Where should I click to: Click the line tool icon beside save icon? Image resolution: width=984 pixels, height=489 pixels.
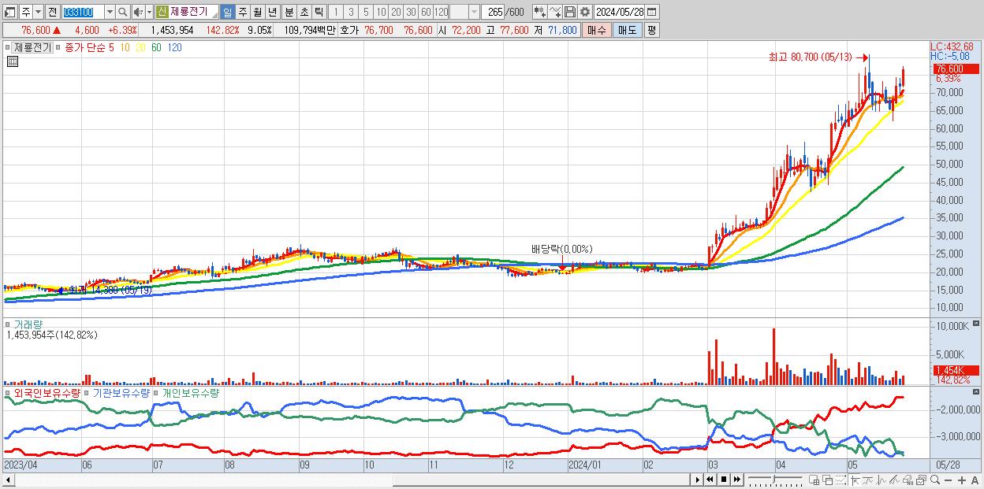(x=555, y=12)
